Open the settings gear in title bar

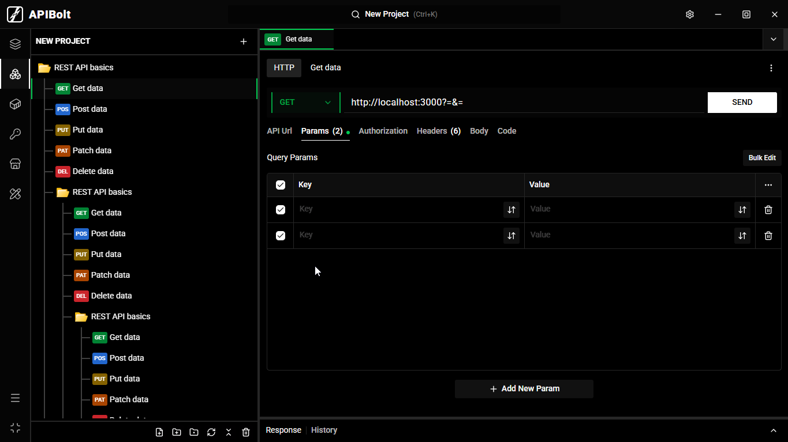click(x=689, y=14)
